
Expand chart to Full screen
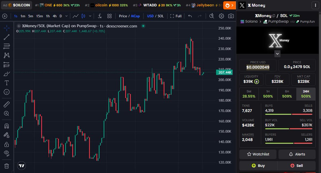pos(176,16)
